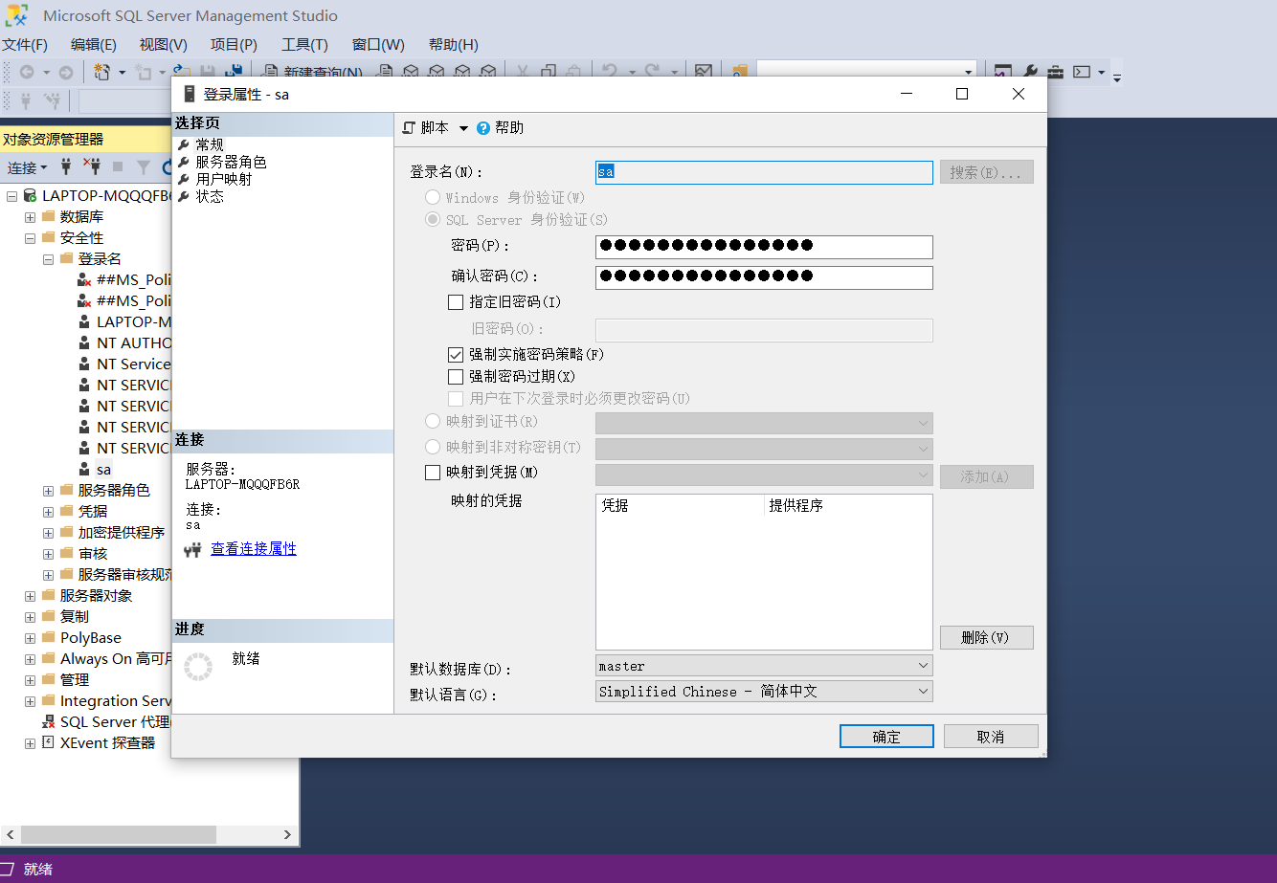The height and width of the screenshot is (883, 1277).
Task: Click the Disconnect icon with red X
Action: click(92, 166)
